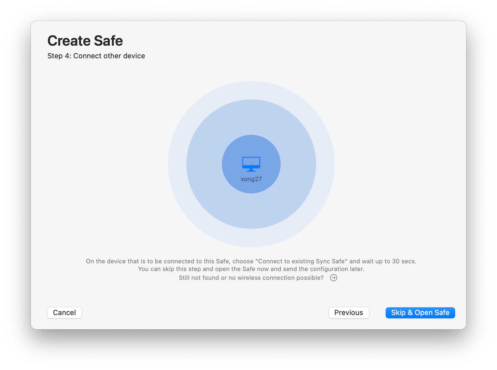Click the Create Safe heading
The width and height of the screenshot is (497, 370).
click(85, 40)
